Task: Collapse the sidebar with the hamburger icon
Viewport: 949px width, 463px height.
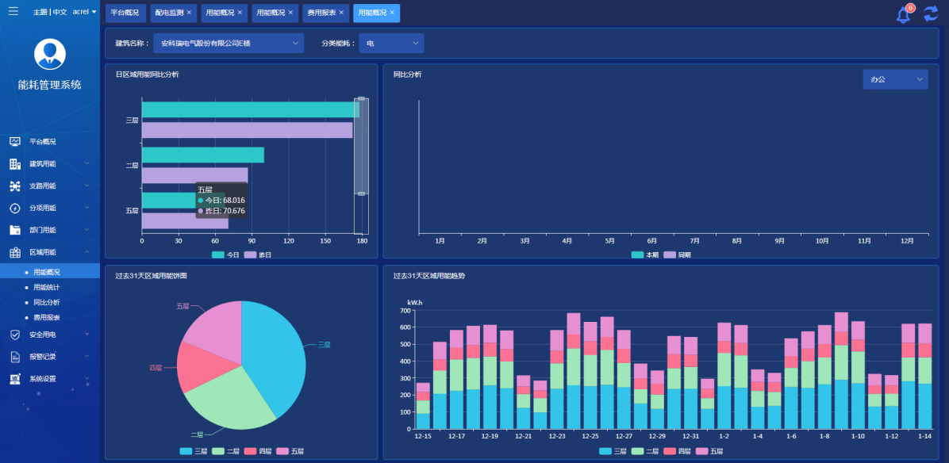Action: click(13, 12)
